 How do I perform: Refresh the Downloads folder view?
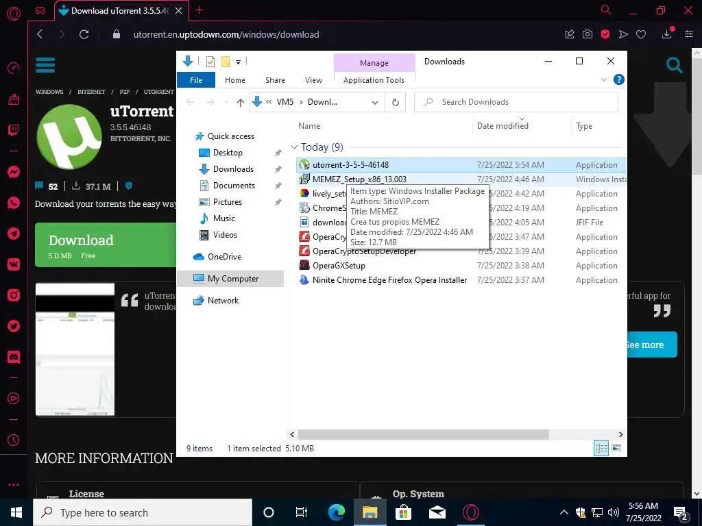pyautogui.click(x=396, y=103)
